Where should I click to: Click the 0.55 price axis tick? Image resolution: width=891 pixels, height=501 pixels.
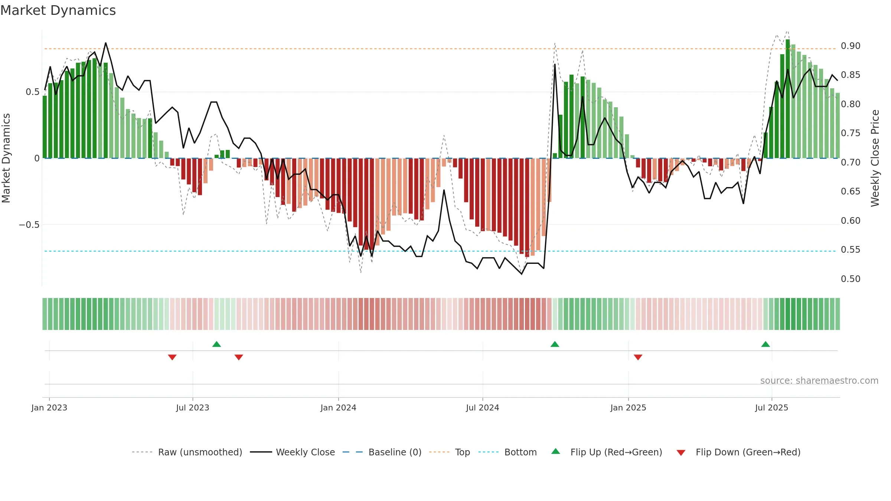851,250
